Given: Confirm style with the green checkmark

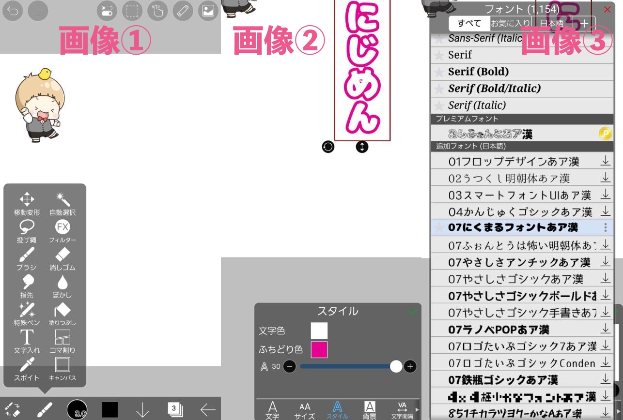Looking at the screenshot, I should [x=413, y=312].
